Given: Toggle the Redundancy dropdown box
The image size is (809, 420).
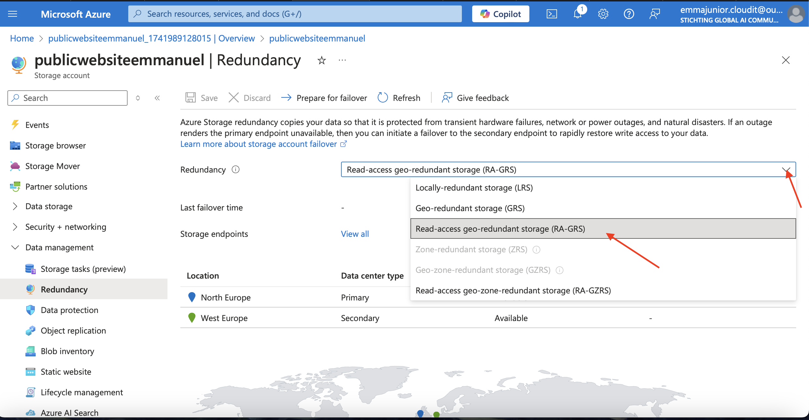Looking at the screenshot, I should point(568,169).
